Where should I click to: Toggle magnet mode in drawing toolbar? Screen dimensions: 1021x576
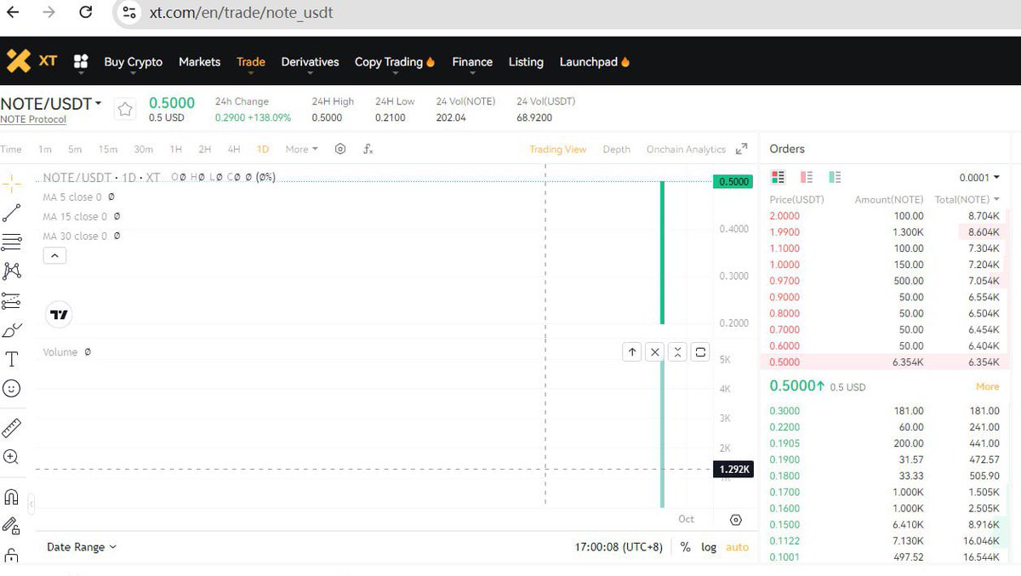[12, 497]
